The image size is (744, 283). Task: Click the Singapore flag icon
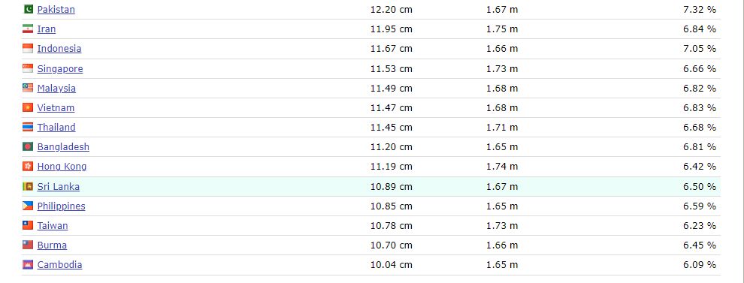click(28, 69)
